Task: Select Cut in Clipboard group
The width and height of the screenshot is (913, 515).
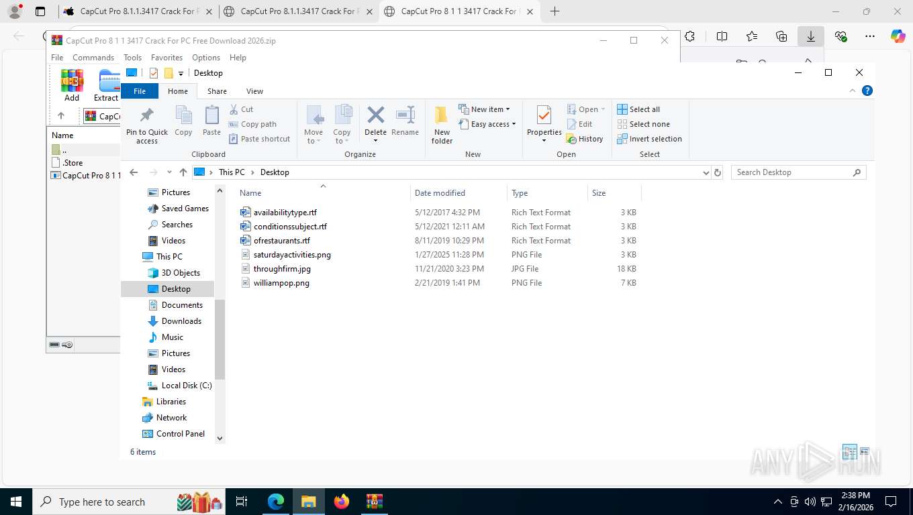Action: tap(241, 109)
